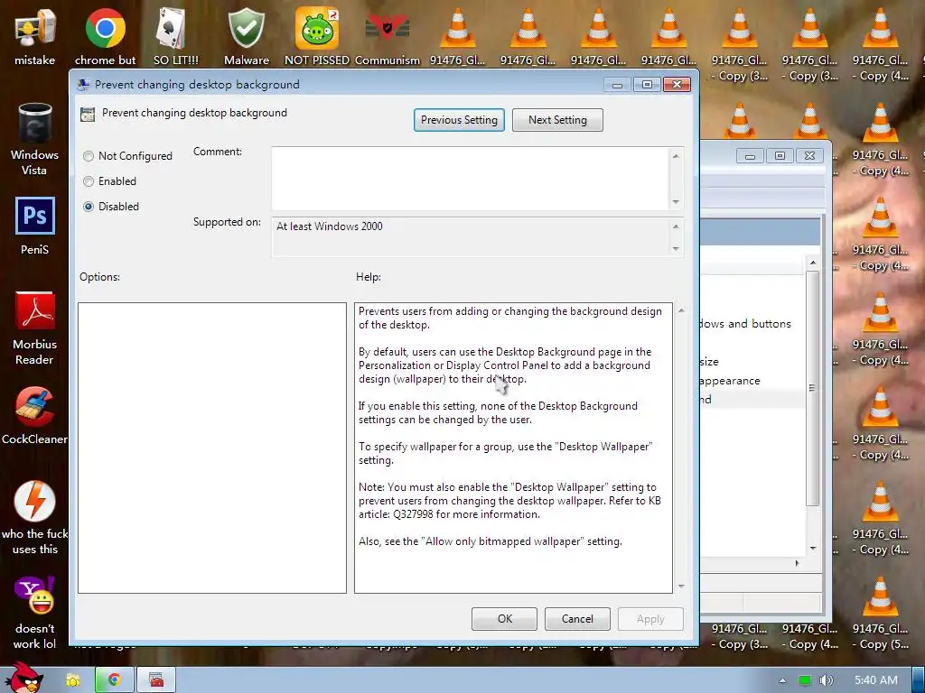Click the background window's vertical scrollbar thumb
925x693 pixels.
click(x=813, y=388)
